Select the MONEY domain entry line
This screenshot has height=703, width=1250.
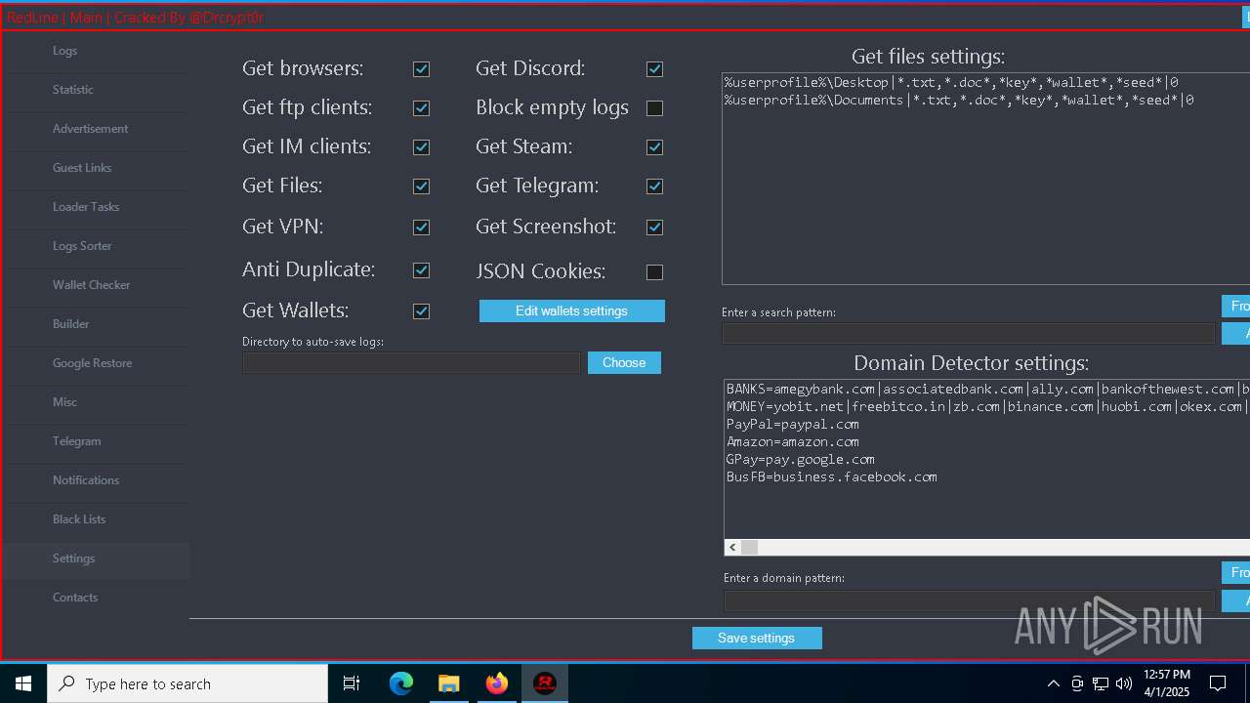(987, 406)
